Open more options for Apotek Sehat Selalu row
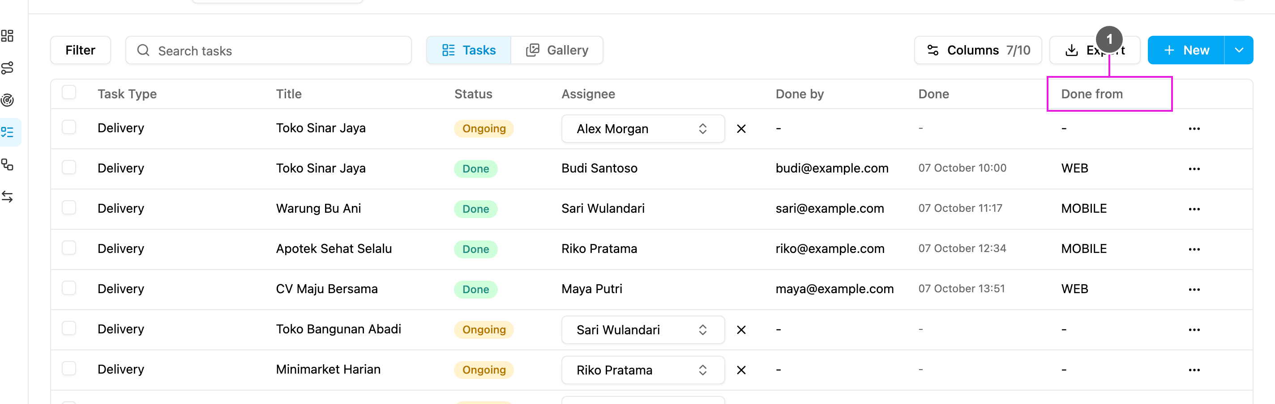Image resolution: width=1275 pixels, height=404 pixels. (x=1194, y=249)
